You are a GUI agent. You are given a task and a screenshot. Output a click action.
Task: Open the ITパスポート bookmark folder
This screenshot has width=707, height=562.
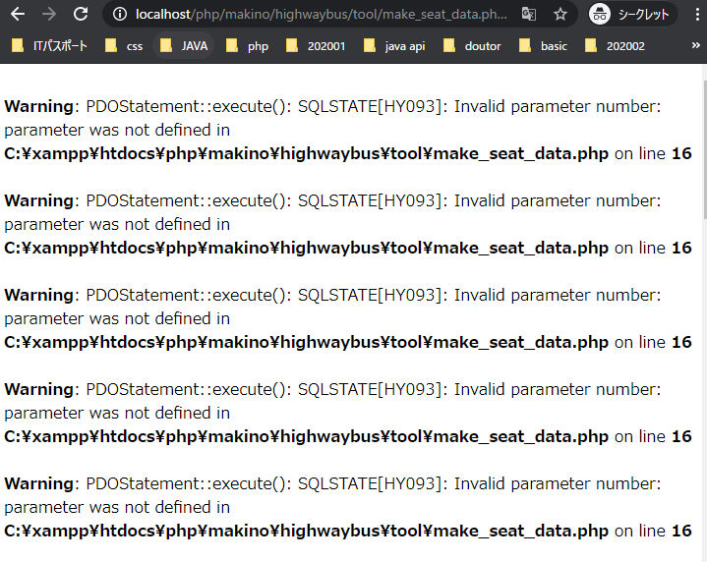[x=49, y=46]
